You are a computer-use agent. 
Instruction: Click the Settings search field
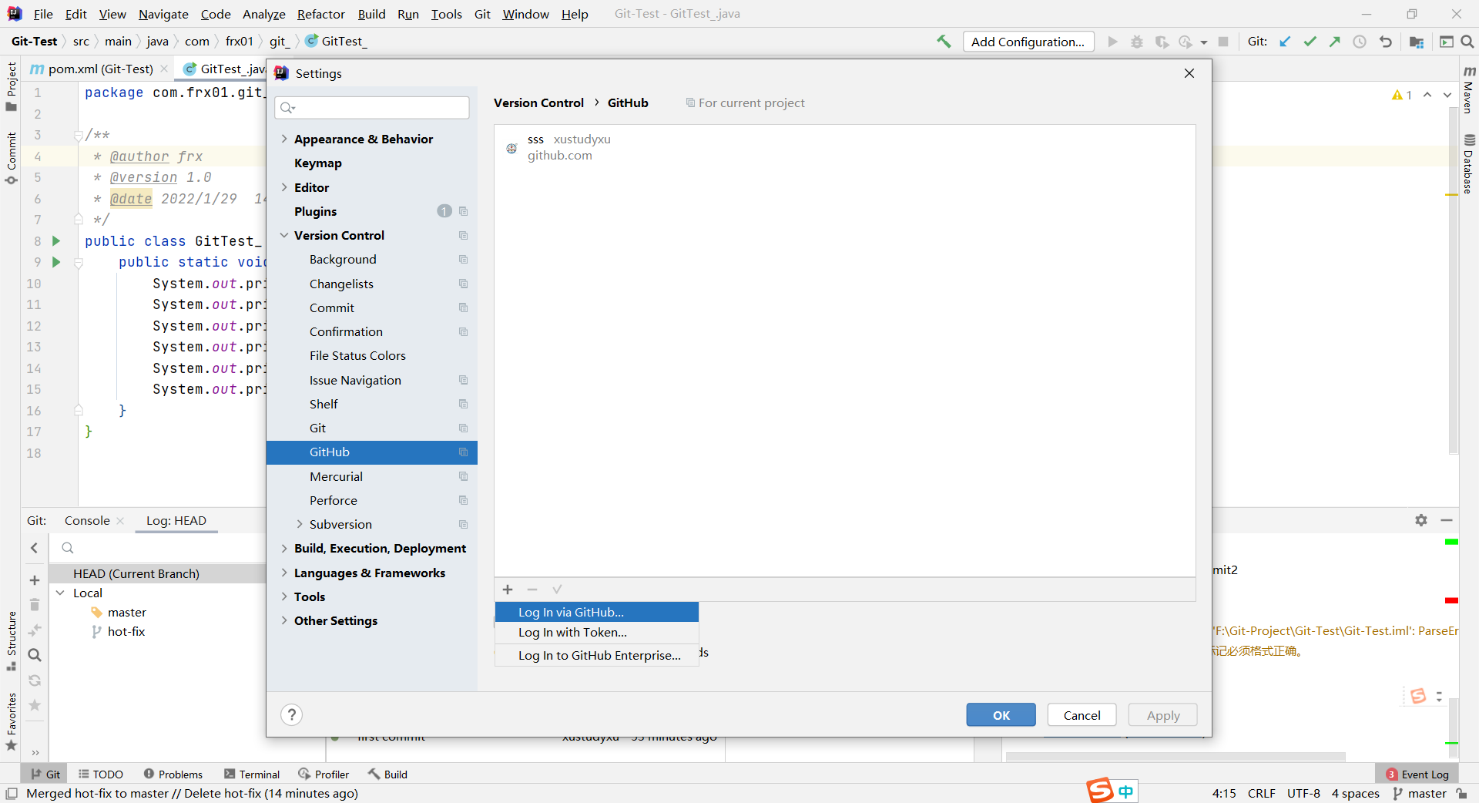click(x=372, y=107)
